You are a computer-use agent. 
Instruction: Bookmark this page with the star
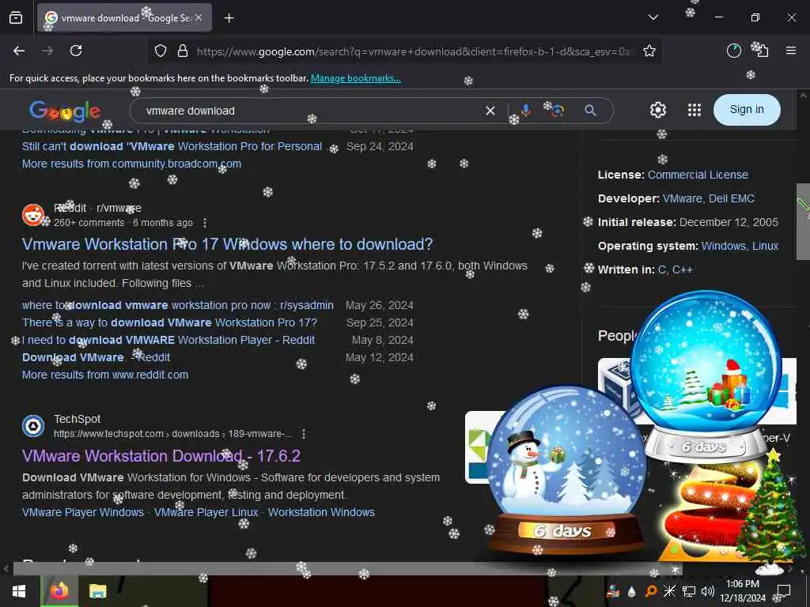click(649, 51)
